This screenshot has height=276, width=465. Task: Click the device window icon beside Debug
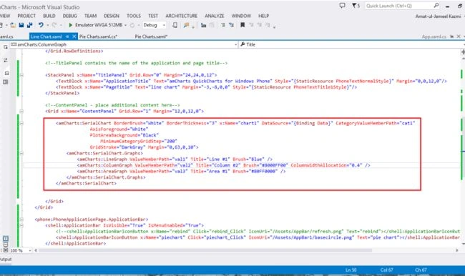175,25
